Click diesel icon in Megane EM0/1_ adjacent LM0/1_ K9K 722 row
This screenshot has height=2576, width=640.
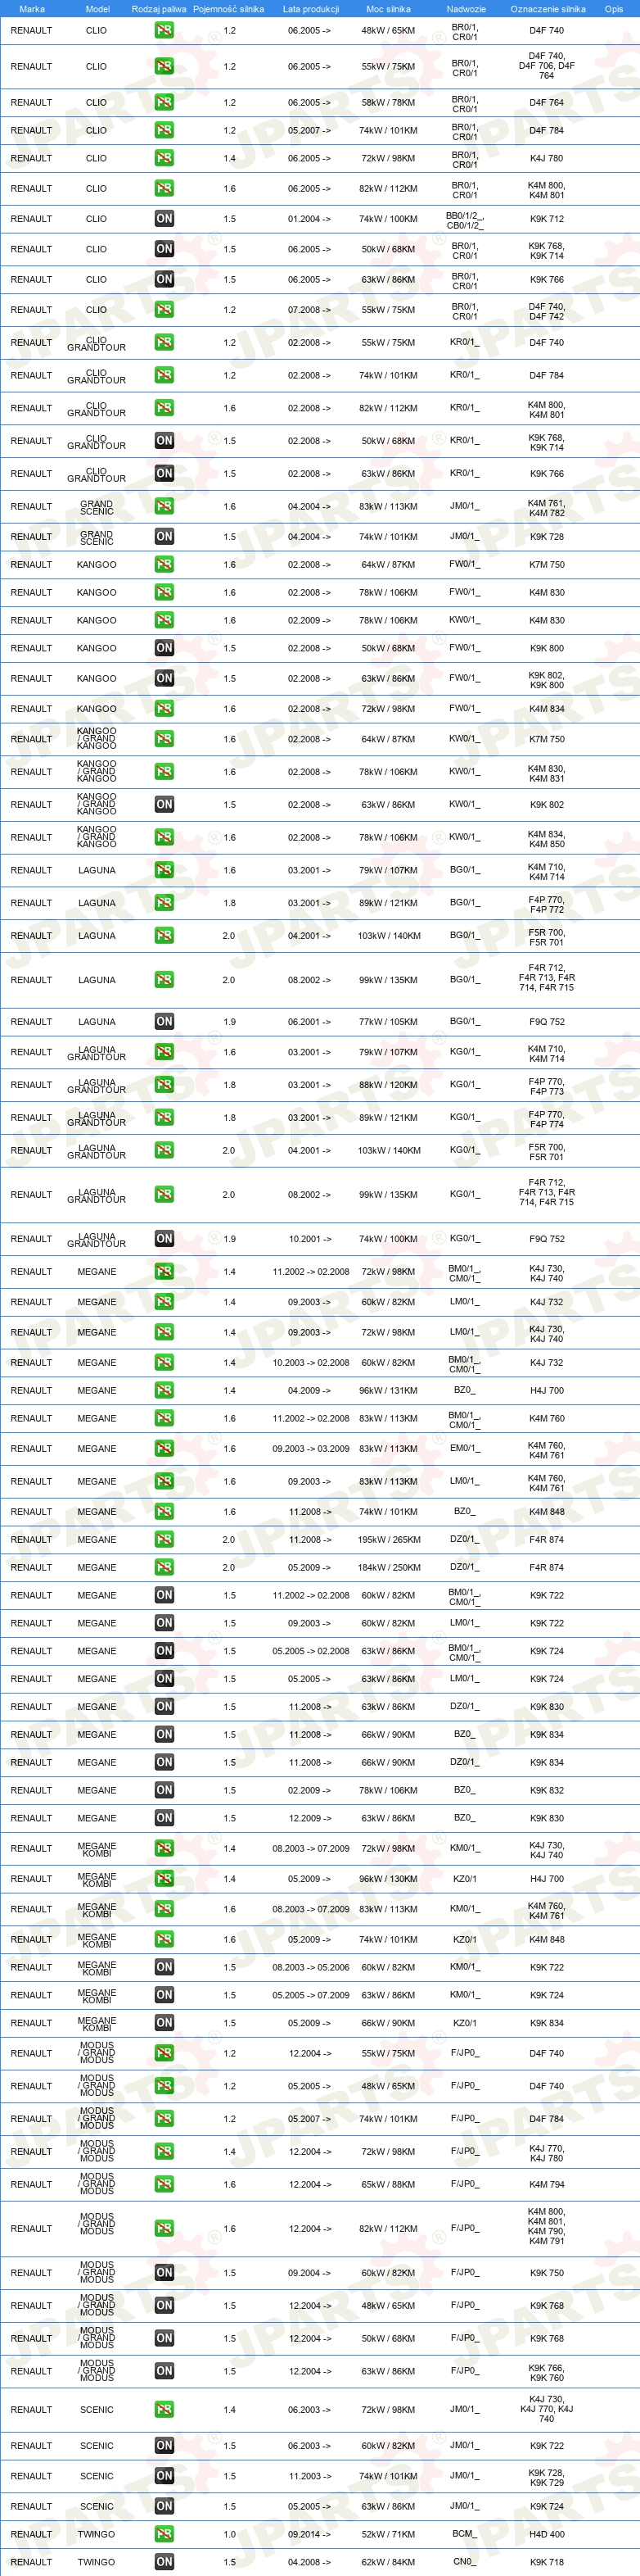point(164,1623)
